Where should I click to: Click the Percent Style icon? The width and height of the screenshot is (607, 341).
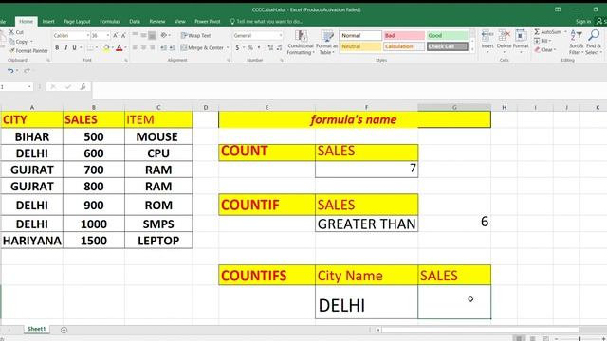point(250,48)
